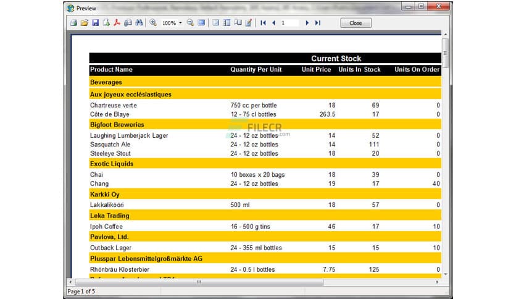Click the 'Karkki Oy' supplier row
The image size is (516, 299).
265,194
